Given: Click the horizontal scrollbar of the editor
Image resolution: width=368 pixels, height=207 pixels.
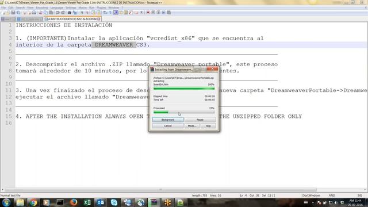Looking at the screenshot, I should pos(160,190).
